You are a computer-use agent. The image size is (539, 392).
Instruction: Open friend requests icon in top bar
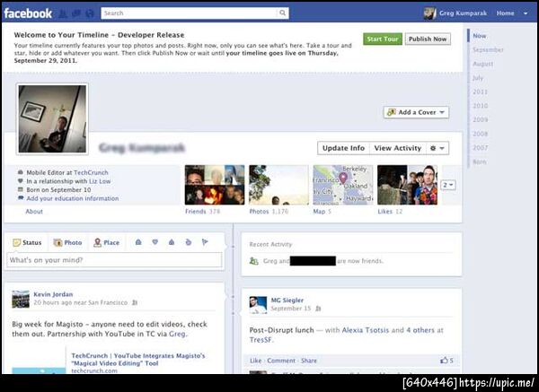[x=63, y=13]
